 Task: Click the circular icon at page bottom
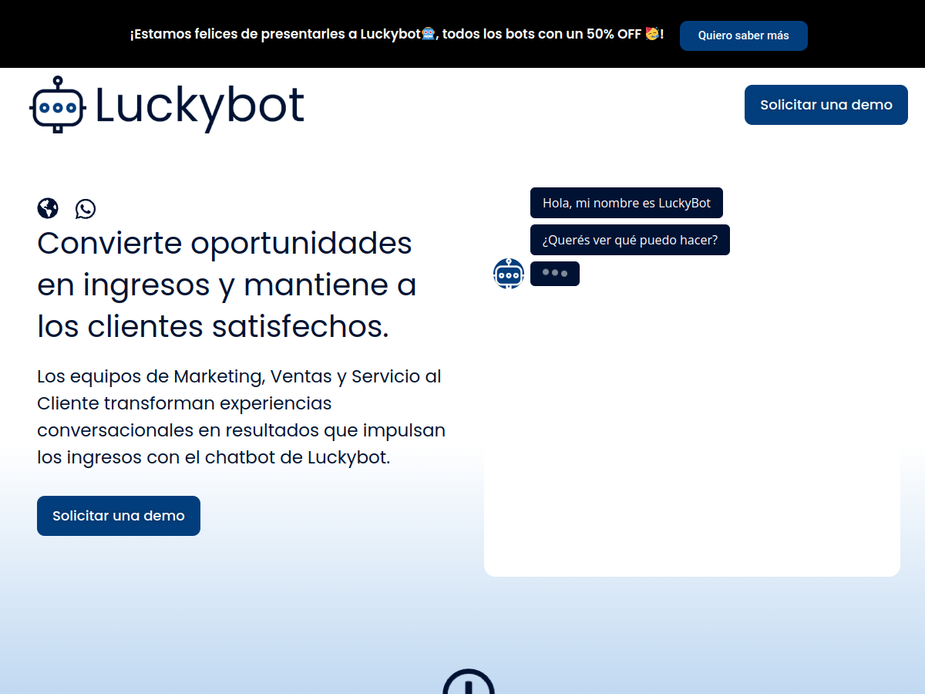tap(469, 682)
